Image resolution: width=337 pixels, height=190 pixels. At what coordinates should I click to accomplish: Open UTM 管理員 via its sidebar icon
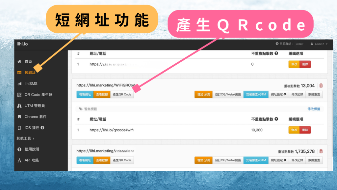click(19, 106)
